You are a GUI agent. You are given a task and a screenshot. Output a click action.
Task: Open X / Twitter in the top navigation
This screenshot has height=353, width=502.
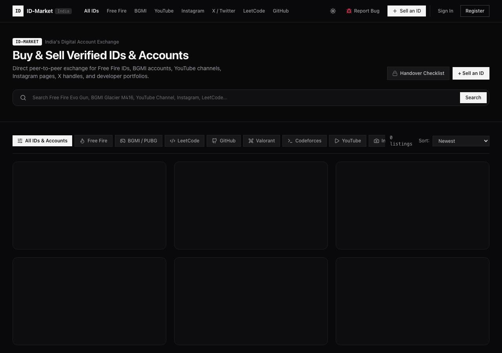click(x=224, y=11)
